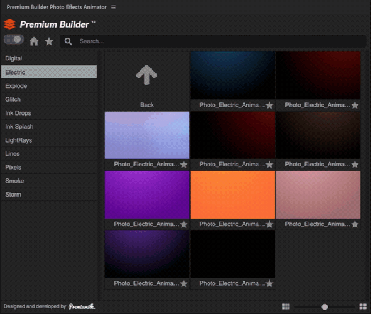
Task: Open the Lines category
Action: (x=49, y=154)
